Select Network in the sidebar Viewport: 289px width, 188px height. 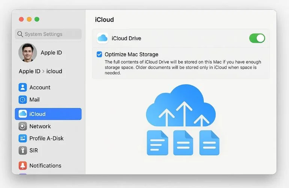(40, 126)
